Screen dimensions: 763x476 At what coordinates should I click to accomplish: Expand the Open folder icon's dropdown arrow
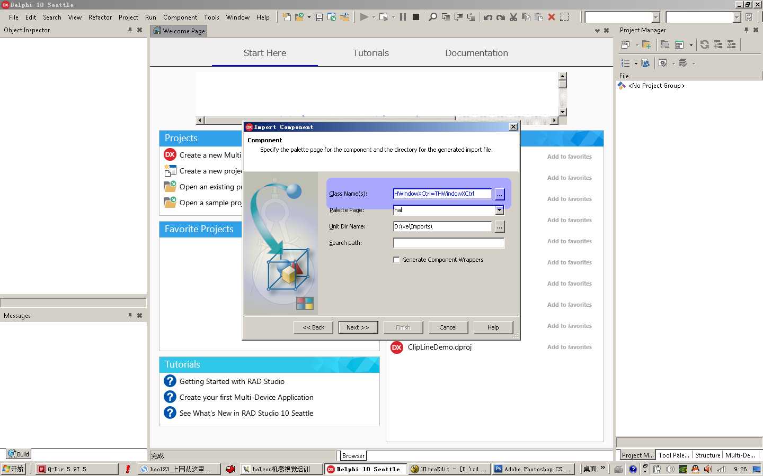[x=309, y=17]
